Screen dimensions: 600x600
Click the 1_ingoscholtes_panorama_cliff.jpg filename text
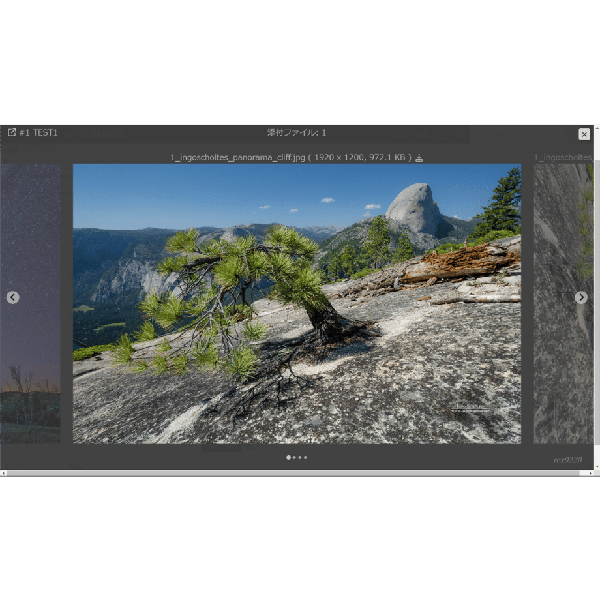(237, 157)
